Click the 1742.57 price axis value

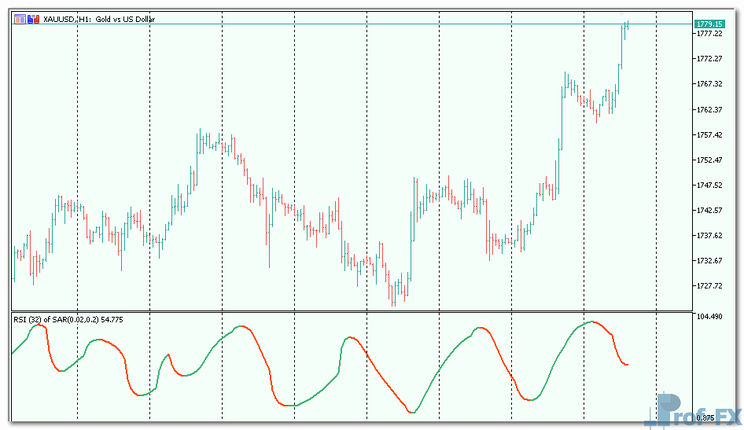pos(709,211)
